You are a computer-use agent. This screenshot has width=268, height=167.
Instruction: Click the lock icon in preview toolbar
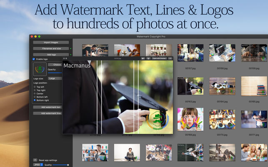(x=143, y=59)
